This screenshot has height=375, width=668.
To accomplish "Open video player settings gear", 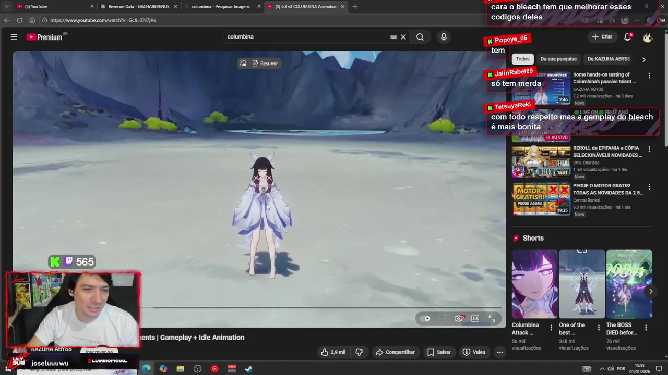I will (459, 318).
